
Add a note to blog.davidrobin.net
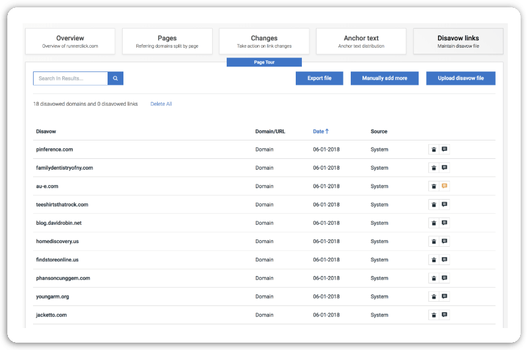pos(444,223)
